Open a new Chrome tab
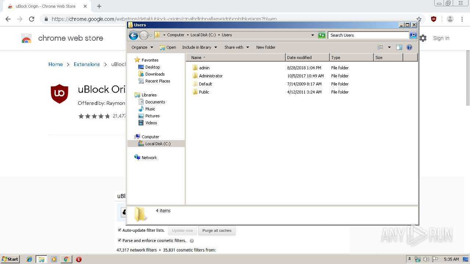470x264 pixels. click(99, 6)
